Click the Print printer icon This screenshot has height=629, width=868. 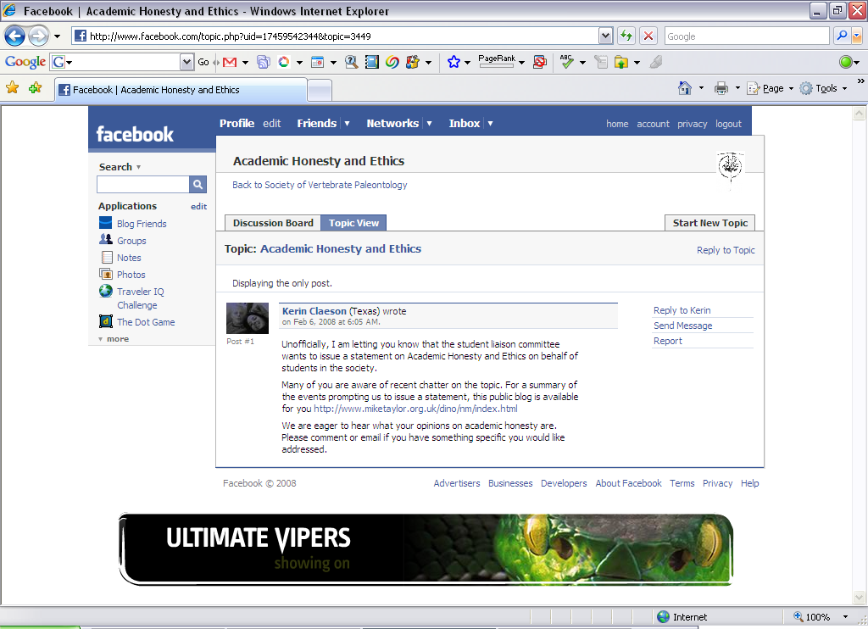click(x=721, y=88)
